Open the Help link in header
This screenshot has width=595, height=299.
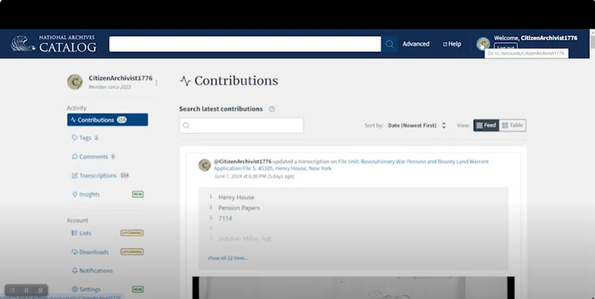[452, 44]
